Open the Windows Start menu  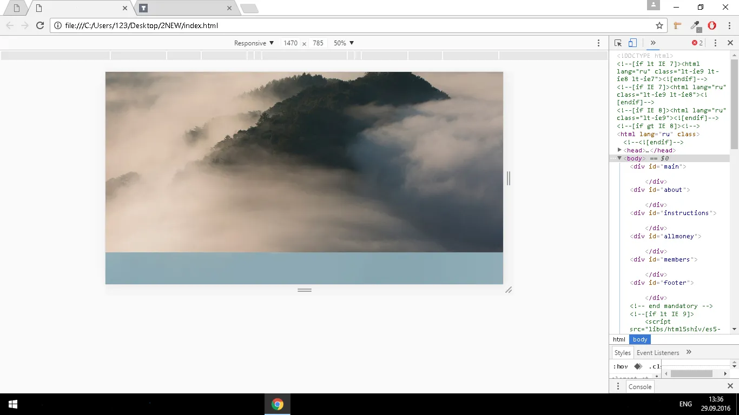(x=13, y=404)
